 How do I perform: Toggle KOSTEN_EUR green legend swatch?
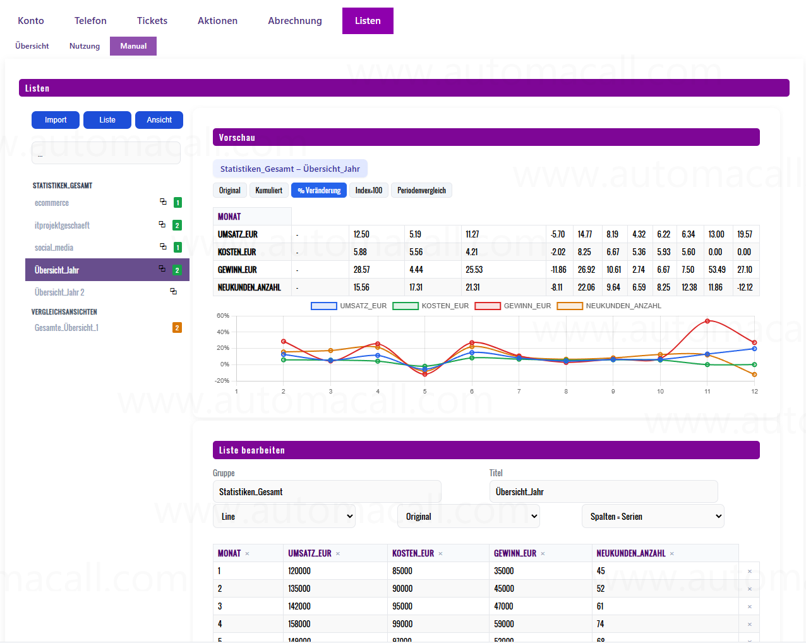[406, 306]
